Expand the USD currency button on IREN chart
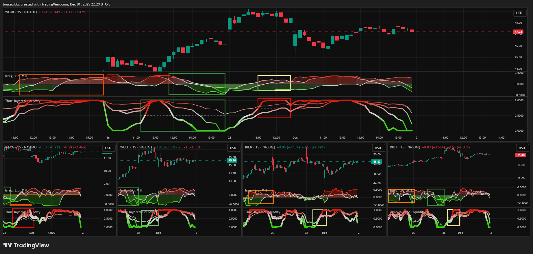Image resolution: width=533 pixels, height=254 pixels. tap(378, 148)
